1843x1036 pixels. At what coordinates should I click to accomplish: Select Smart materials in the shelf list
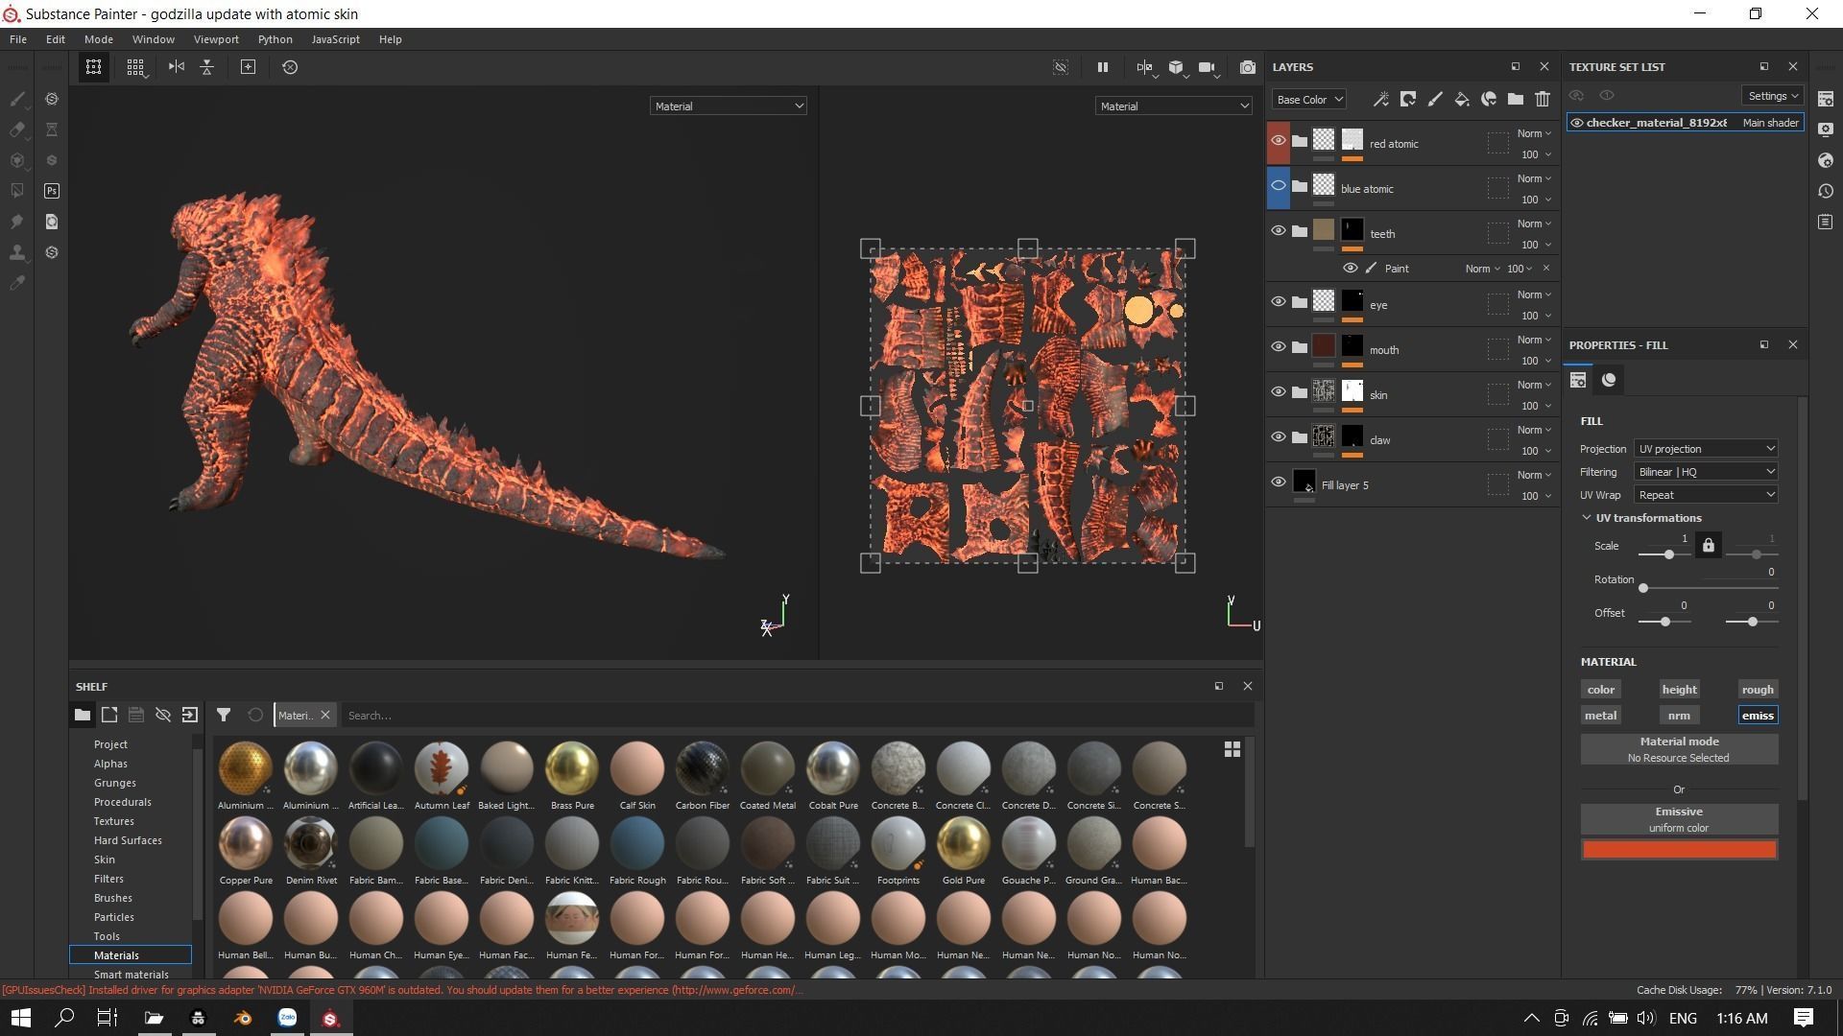coord(131,974)
